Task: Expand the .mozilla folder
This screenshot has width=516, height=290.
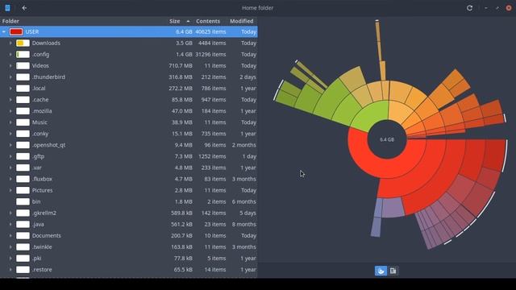Action: pyautogui.click(x=10, y=111)
